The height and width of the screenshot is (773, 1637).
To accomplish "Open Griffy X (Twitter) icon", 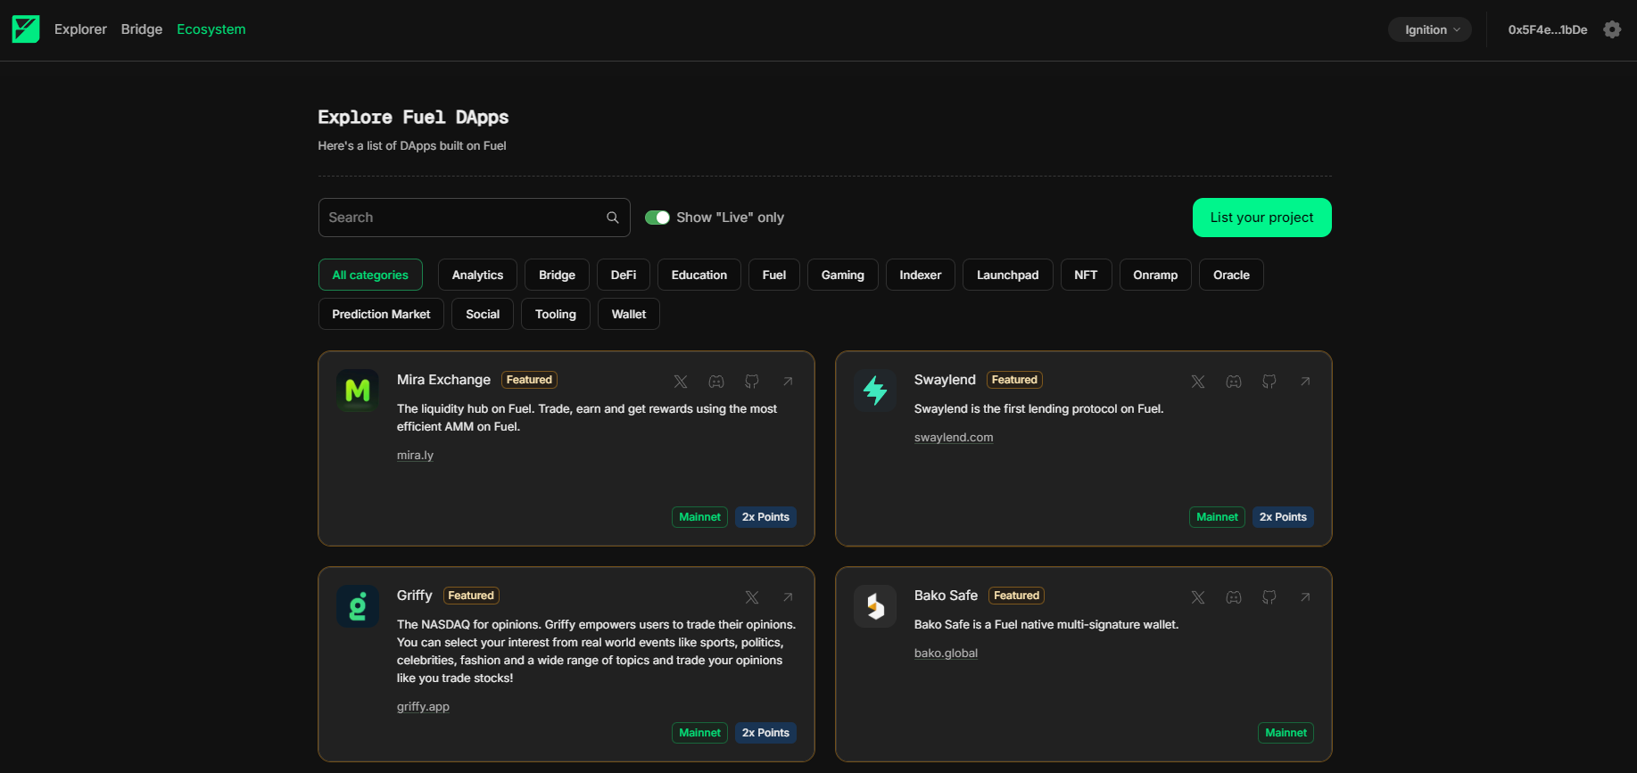I will tap(752, 597).
